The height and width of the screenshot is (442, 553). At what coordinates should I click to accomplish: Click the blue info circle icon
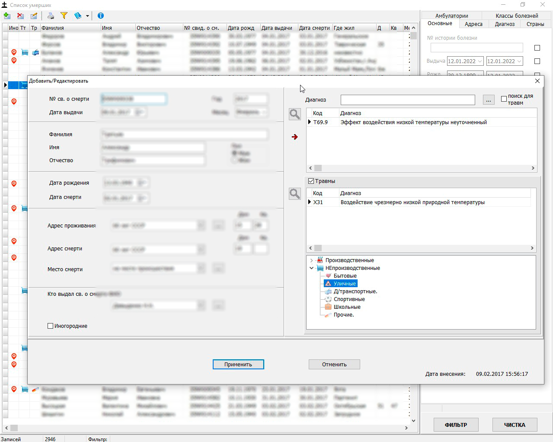[x=101, y=16]
